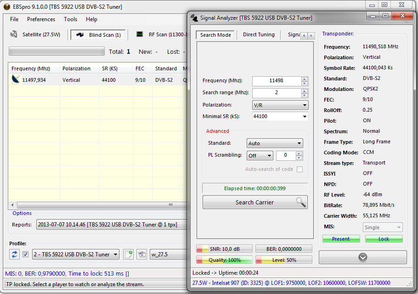Click the w_27.5 profile name field

pos(169,254)
